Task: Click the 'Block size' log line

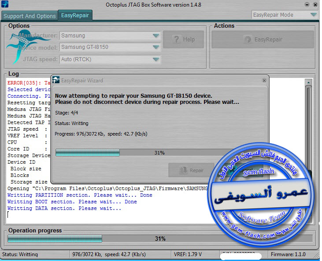Action: (x=26, y=169)
